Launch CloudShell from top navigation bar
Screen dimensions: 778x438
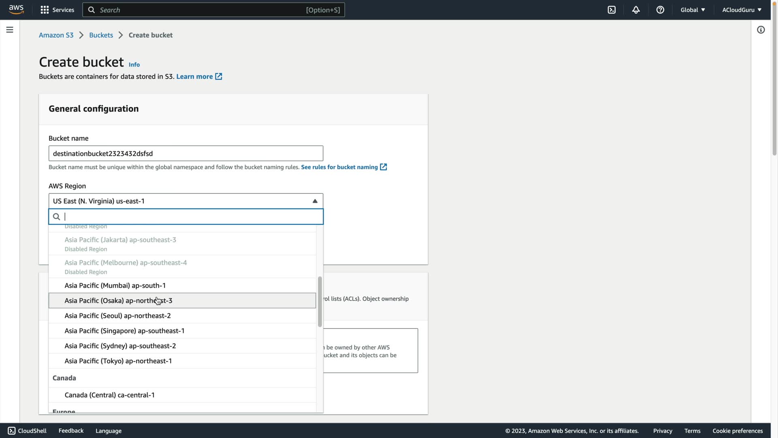pyautogui.click(x=611, y=10)
